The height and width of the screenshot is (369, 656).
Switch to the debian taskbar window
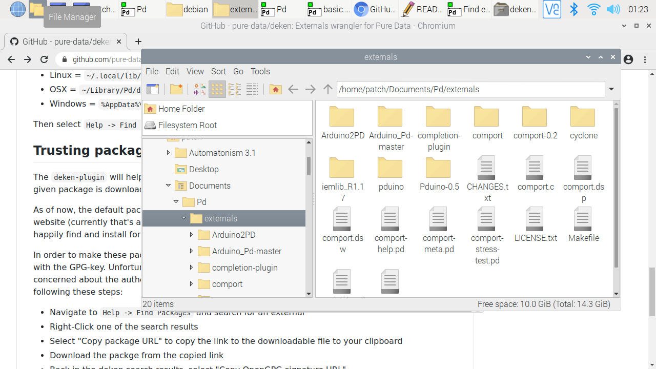click(x=188, y=9)
